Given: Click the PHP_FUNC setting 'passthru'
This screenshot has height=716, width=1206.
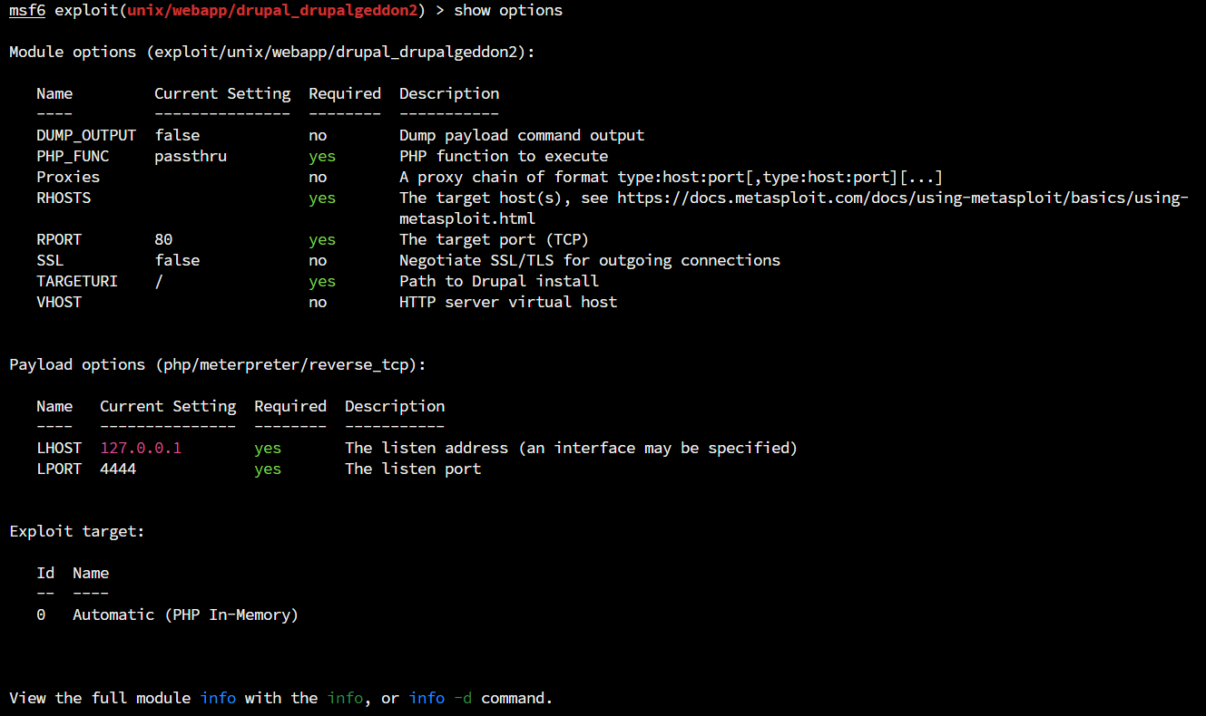Looking at the screenshot, I should tap(191, 157).
